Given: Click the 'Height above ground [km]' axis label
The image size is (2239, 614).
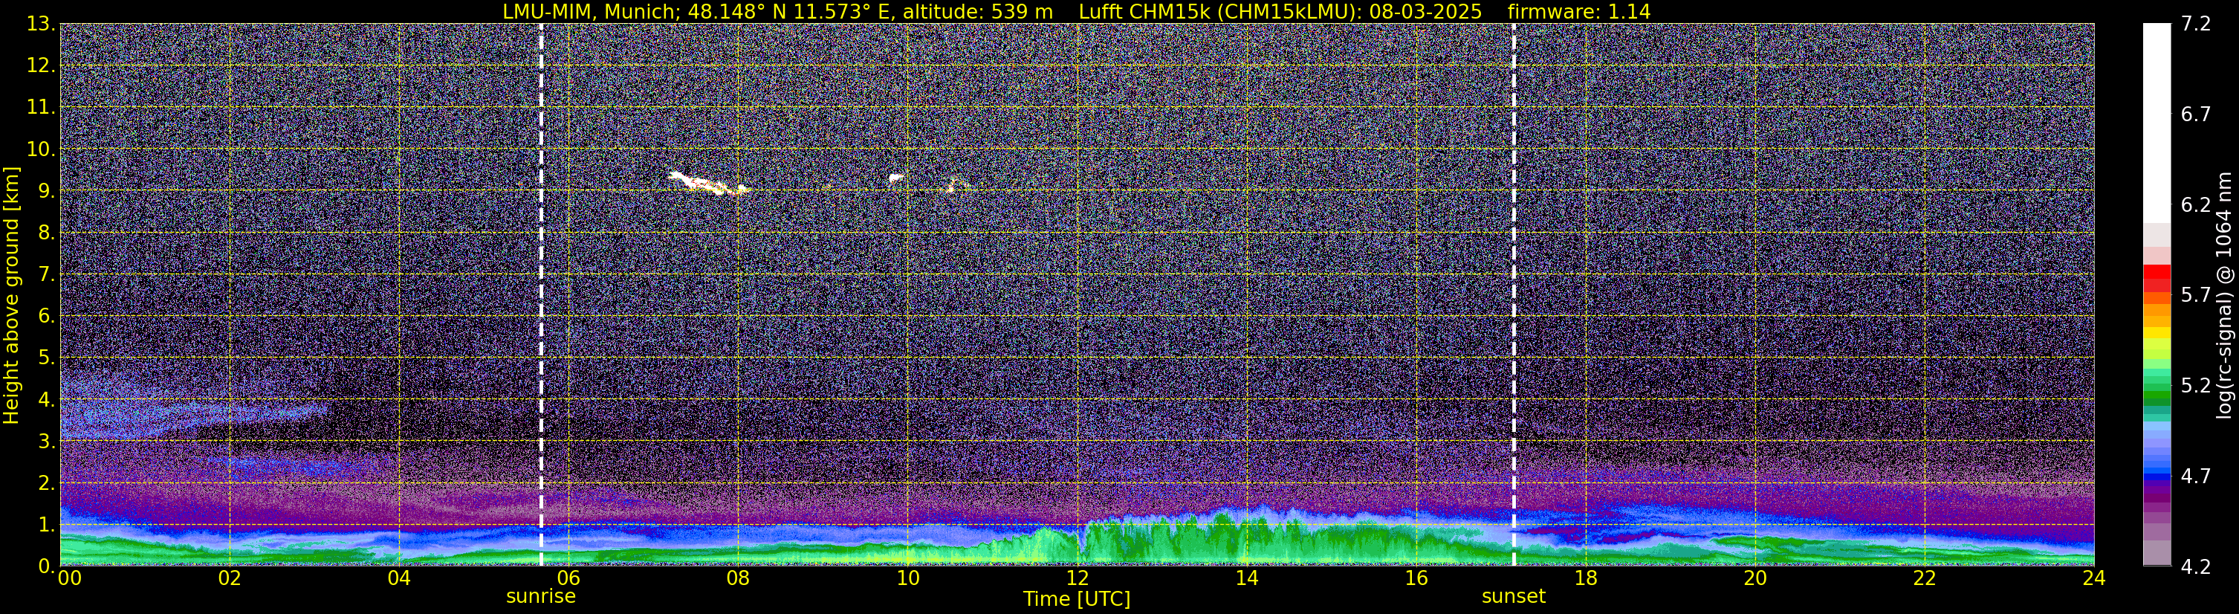Looking at the screenshot, I should click(x=11, y=295).
